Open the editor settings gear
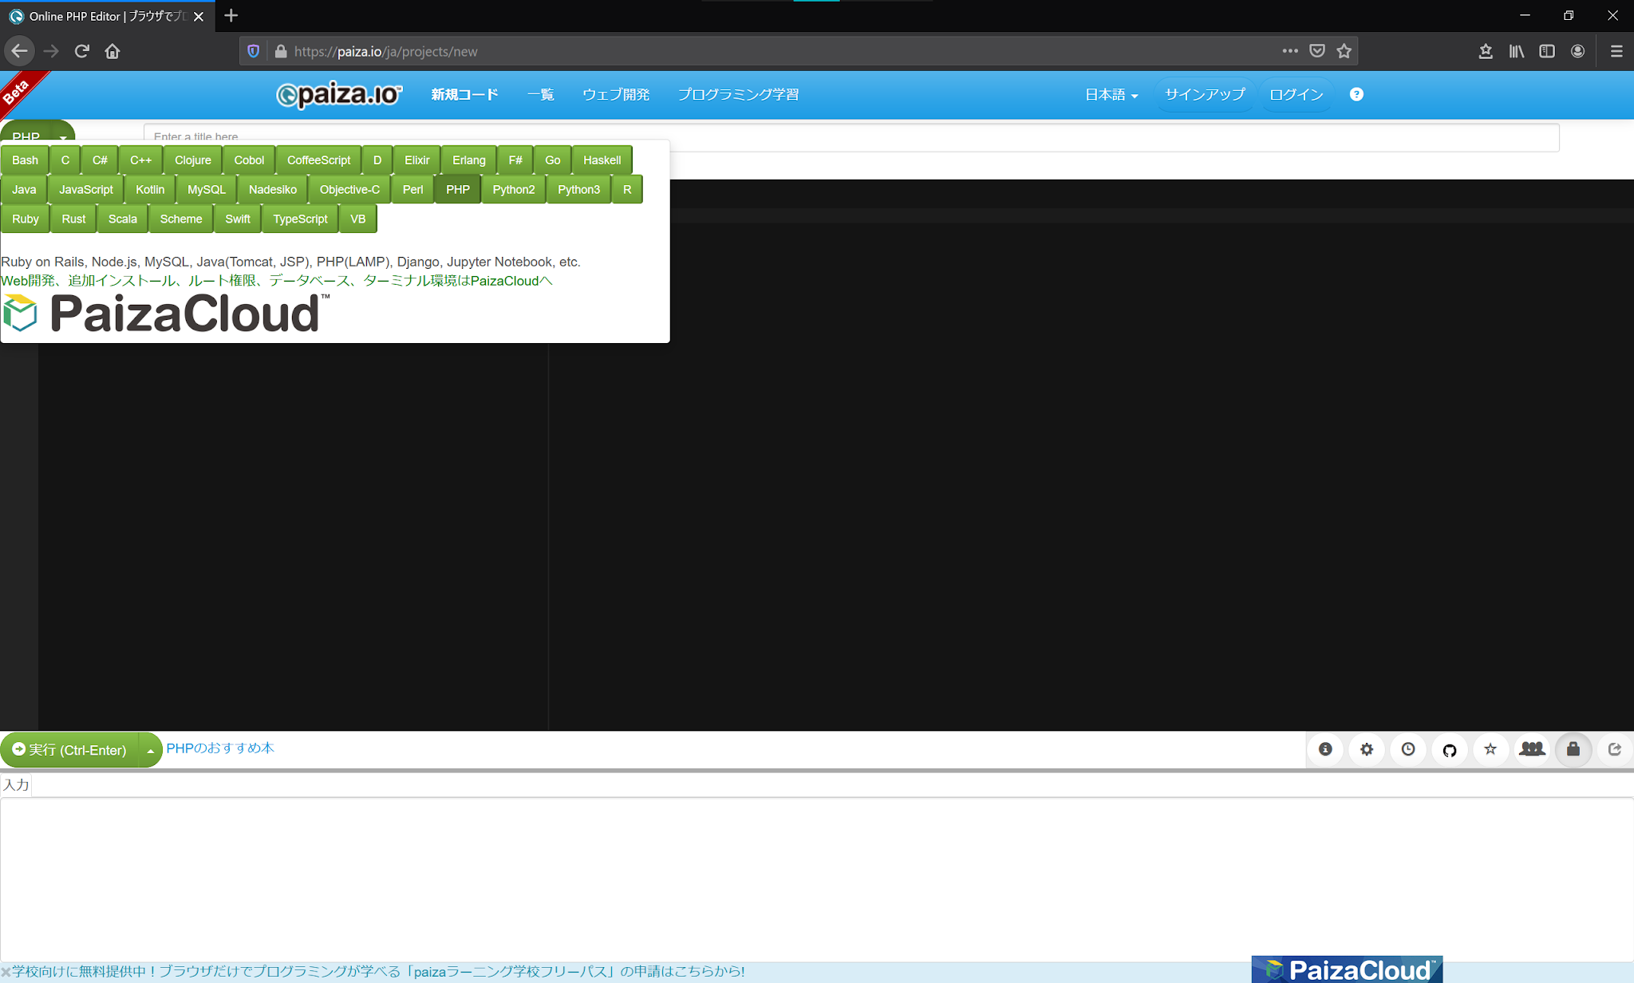This screenshot has width=1634, height=983. tap(1367, 749)
